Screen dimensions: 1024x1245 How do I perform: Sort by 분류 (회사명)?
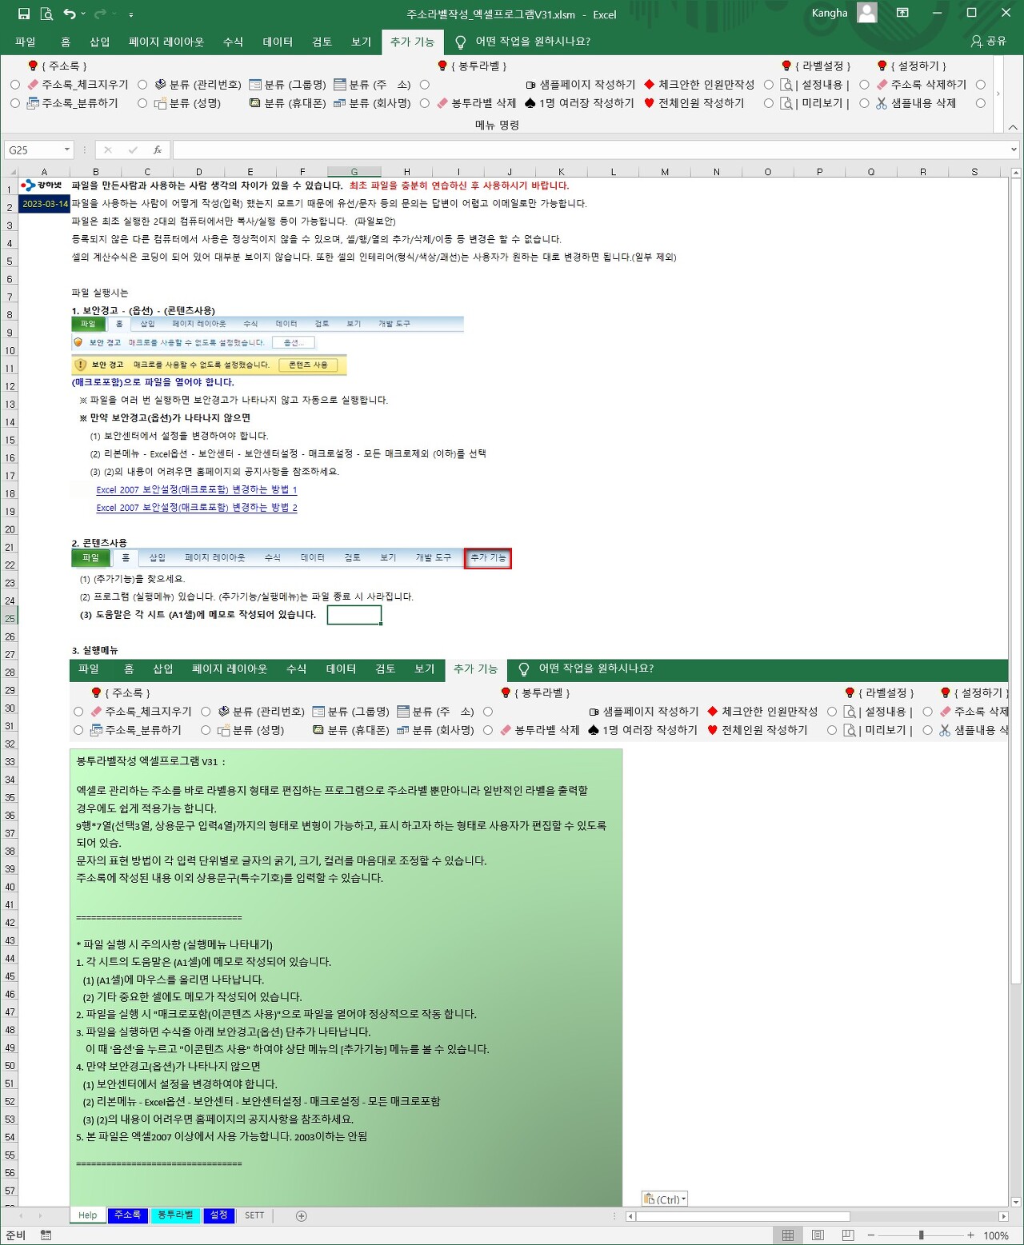372,103
